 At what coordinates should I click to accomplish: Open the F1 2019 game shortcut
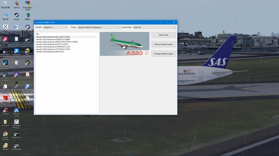pyautogui.click(x=28, y=40)
